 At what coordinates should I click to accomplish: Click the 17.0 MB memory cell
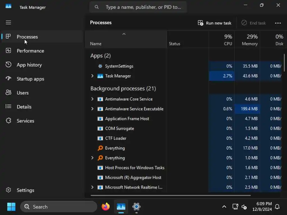pyautogui.click(x=247, y=148)
